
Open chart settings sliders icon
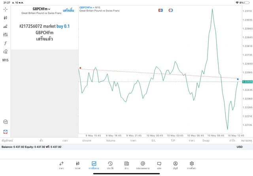tap(5, 35)
